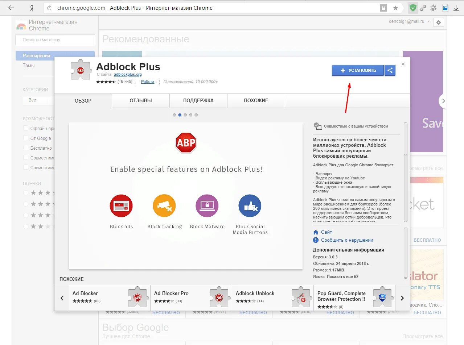The width and height of the screenshot is (464, 345).
Task: Open the Yandex 'Я' home button
Action: pyautogui.click(x=32, y=8)
